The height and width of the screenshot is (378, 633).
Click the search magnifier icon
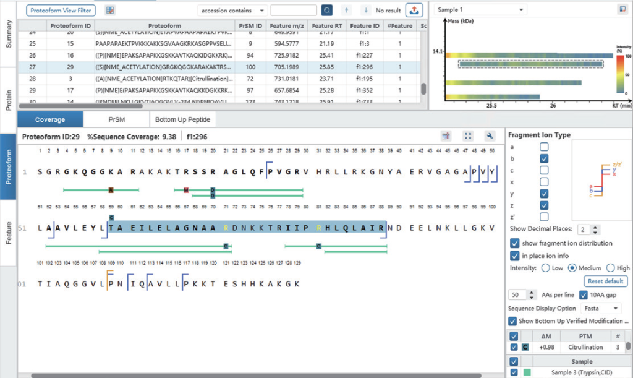(x=327, y=11)
